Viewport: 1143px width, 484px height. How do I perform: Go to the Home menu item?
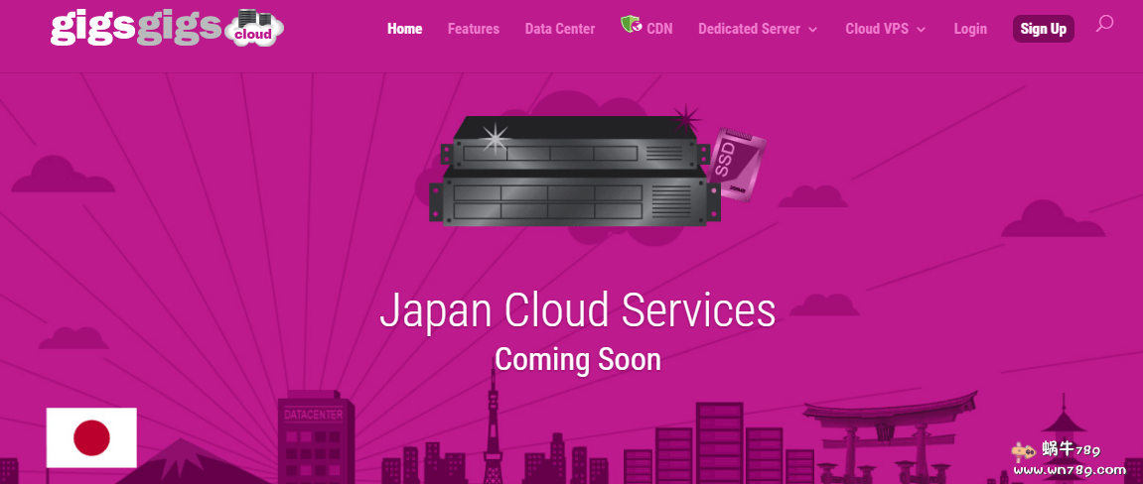pos(404,29)
